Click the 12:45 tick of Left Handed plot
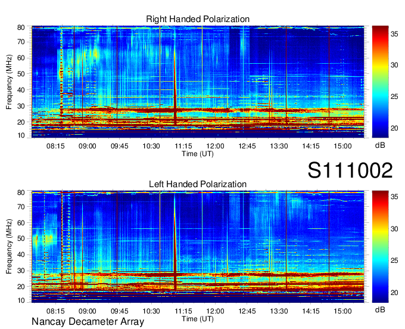This screenshot has height=329, width=405. pyautogui.click(x=247, y=311)
